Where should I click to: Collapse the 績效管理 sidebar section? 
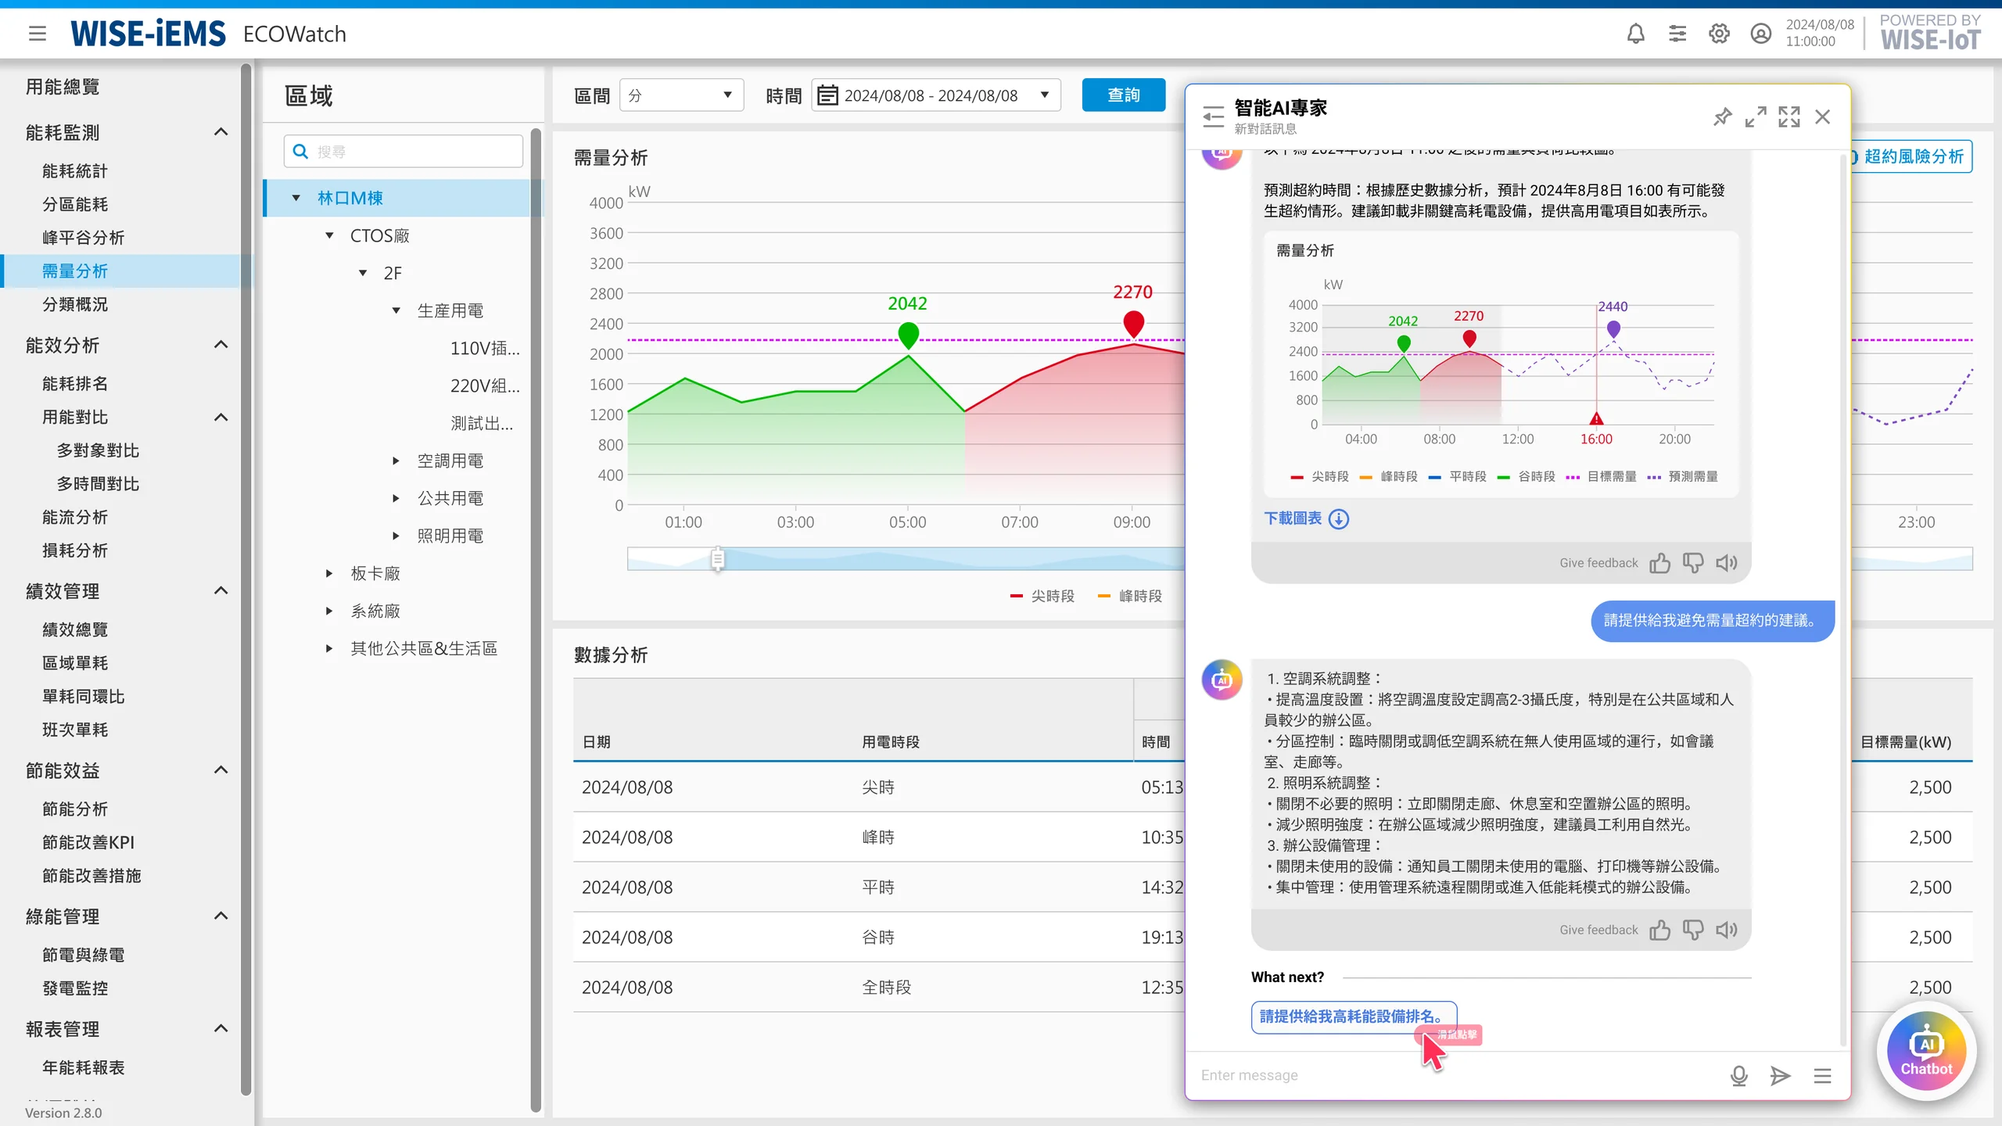[x=221, y=590]
